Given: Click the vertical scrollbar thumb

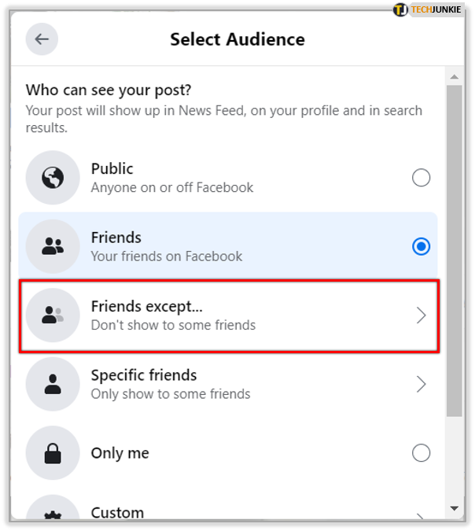Looking at the screenshot, I should point(454,252).
